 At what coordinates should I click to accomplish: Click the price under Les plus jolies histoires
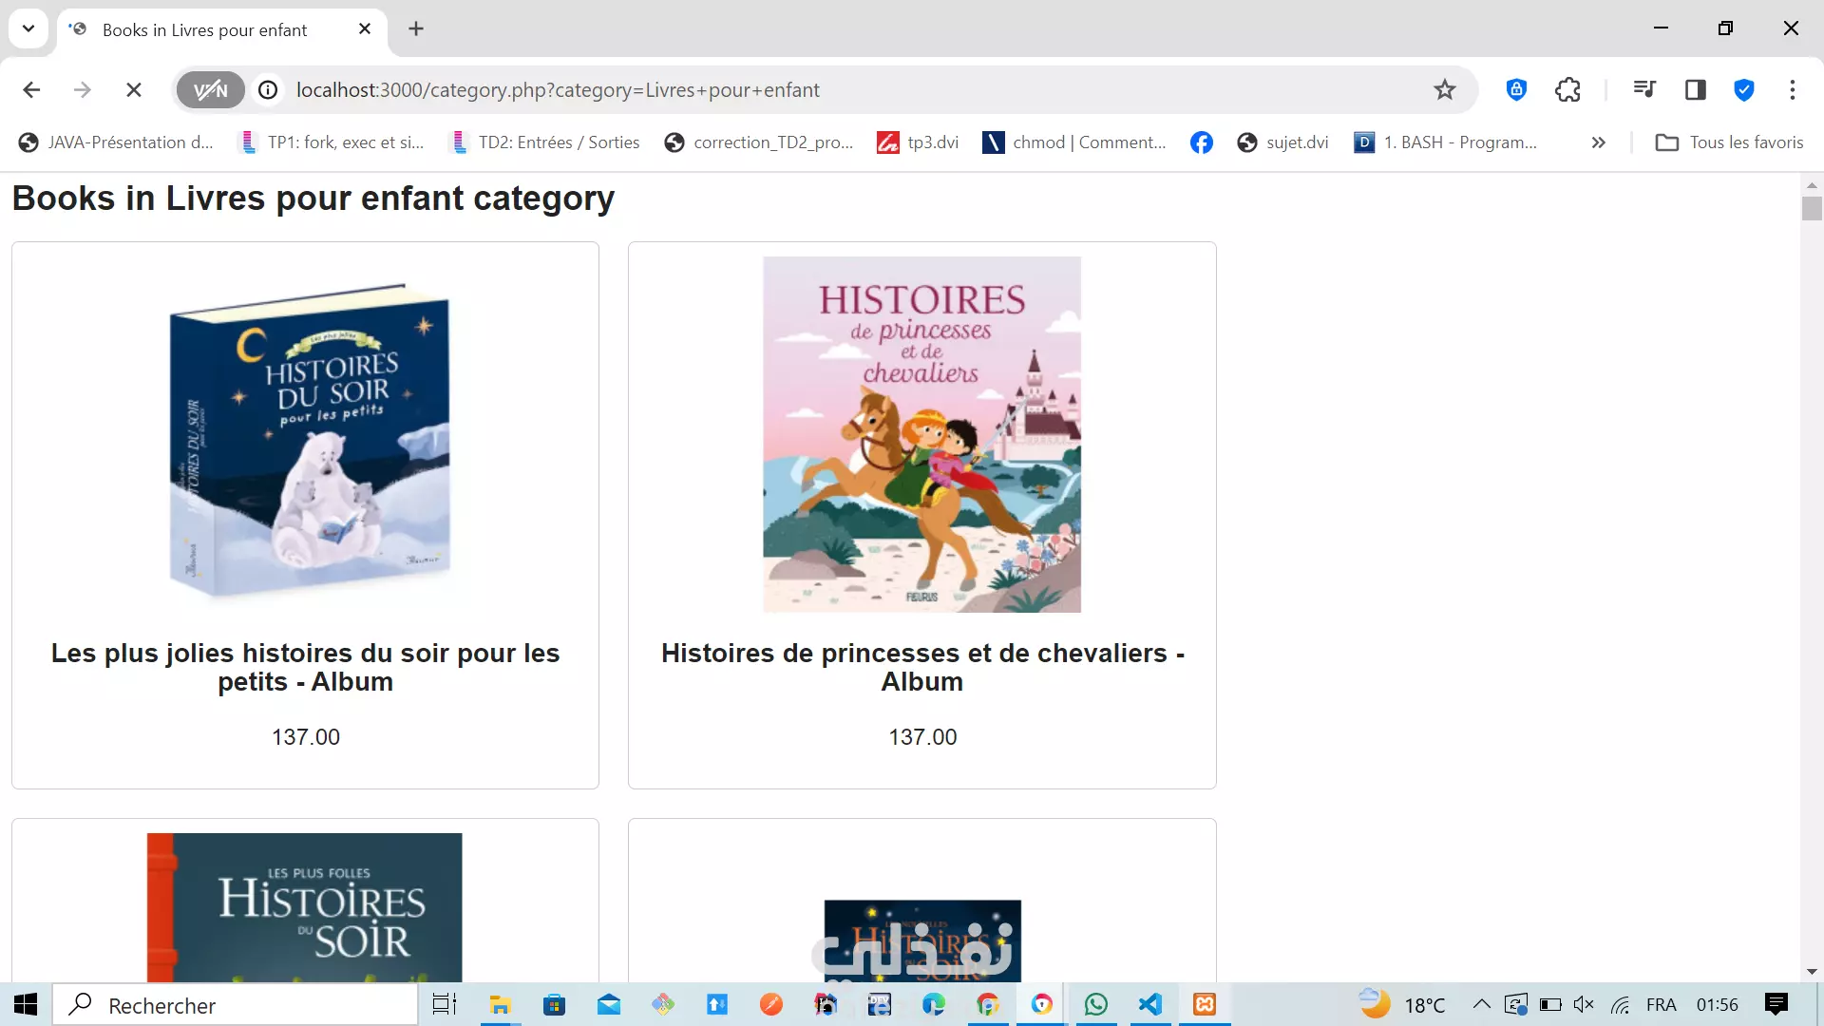coord(306,737)
